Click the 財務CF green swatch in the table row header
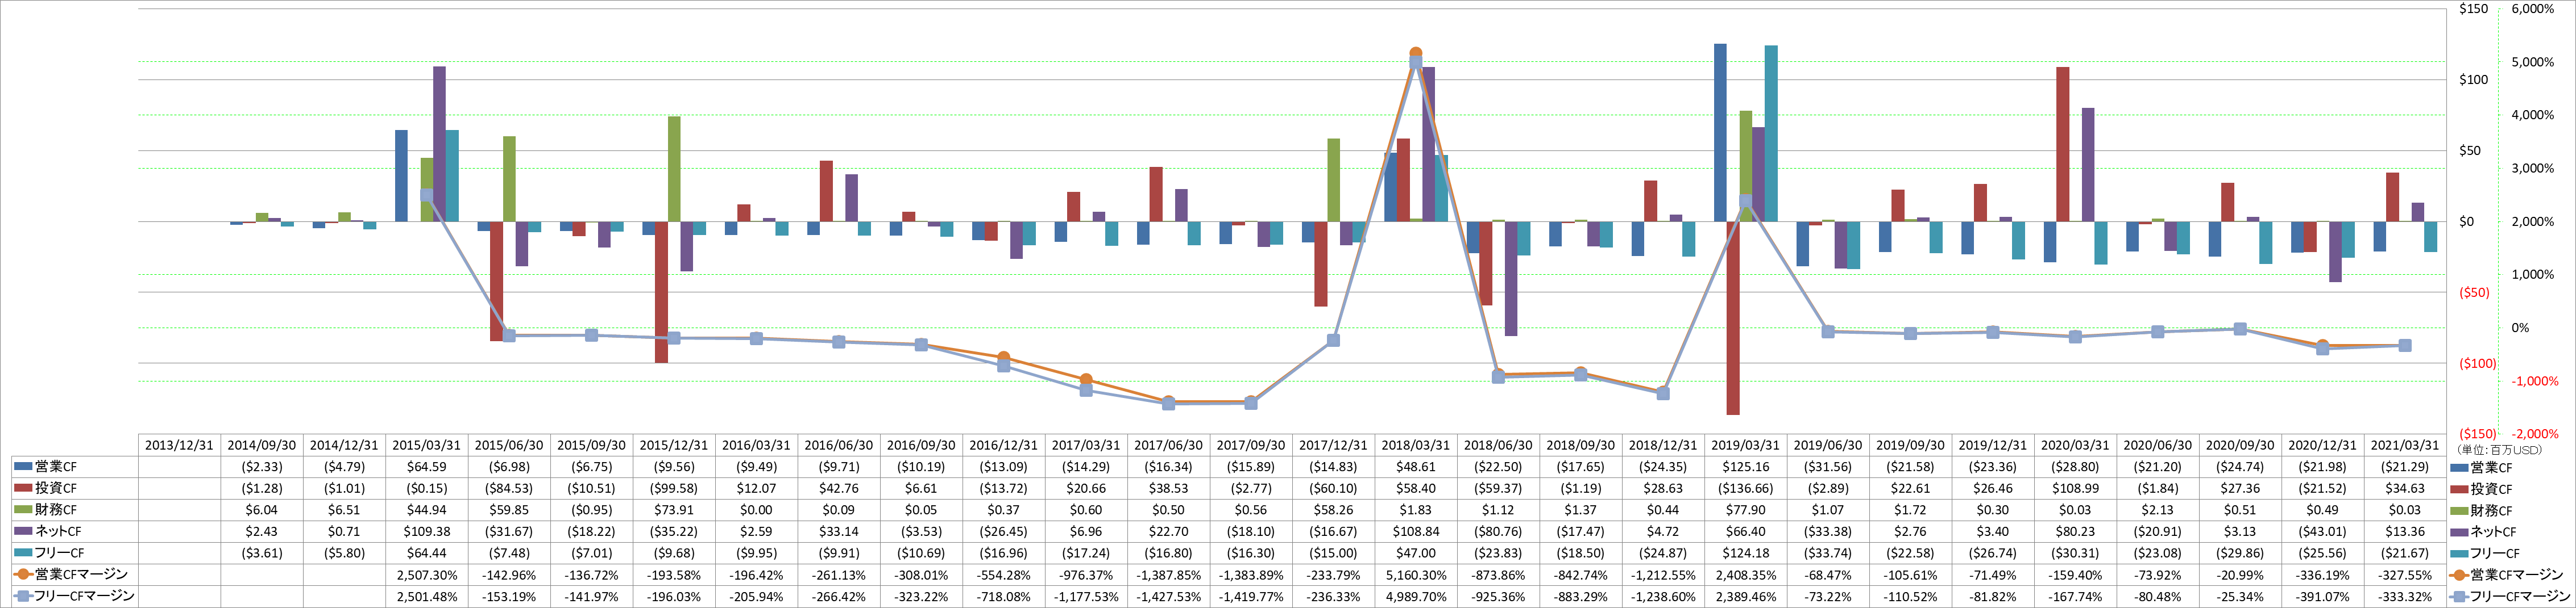Screen dimensions: 2576x608 click(x=23, y=510)
